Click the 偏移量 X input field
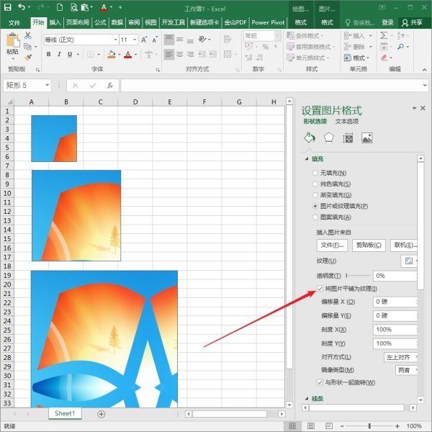Screen dimensions: 432x432 pyautogui.click(x=395, y=302)
